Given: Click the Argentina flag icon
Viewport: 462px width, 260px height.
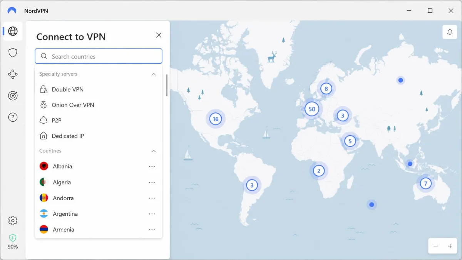Looking at the screenshot, I should pos(44,214).
